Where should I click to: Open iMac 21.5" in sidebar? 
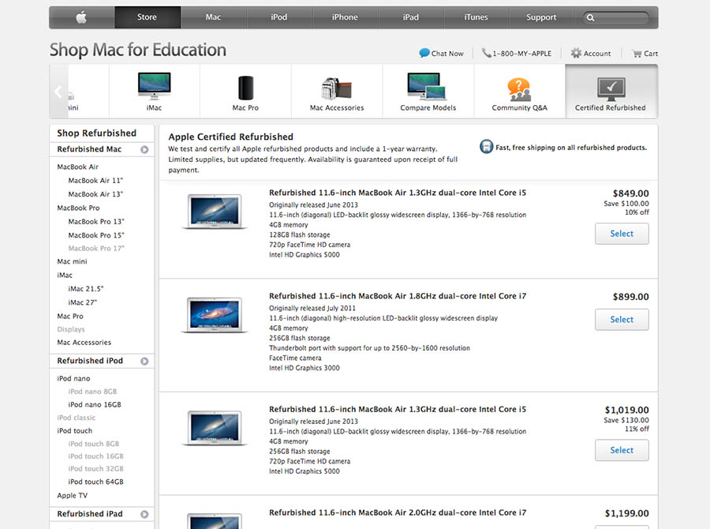85,289
